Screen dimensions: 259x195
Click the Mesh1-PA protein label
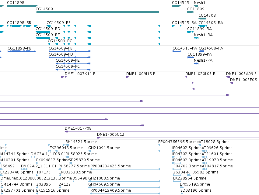point(203,60)
